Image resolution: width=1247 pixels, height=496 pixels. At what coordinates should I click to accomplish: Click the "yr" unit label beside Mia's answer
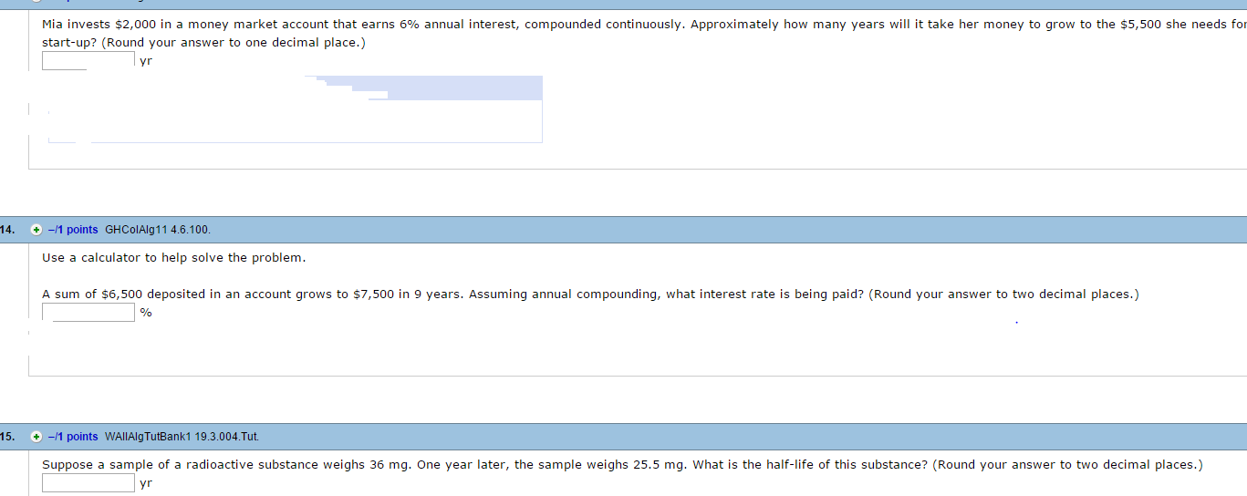point(146,61)
